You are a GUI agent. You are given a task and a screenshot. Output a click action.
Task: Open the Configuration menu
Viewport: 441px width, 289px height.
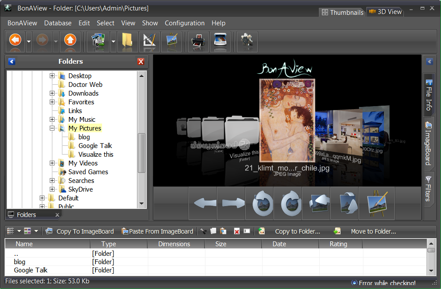coord(185,23)
